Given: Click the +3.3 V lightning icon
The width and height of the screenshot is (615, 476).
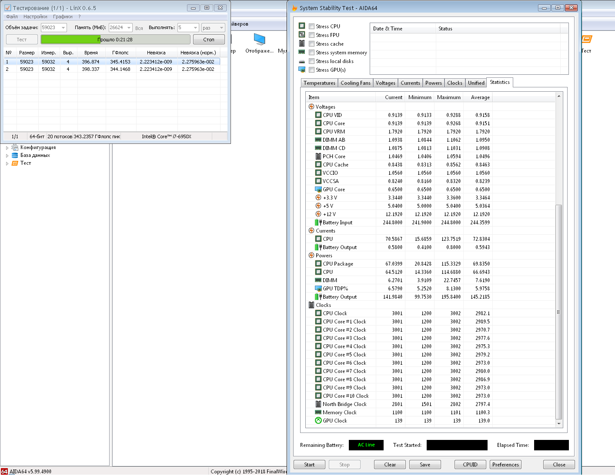Looking at the screenshot, I should point(318,197).
